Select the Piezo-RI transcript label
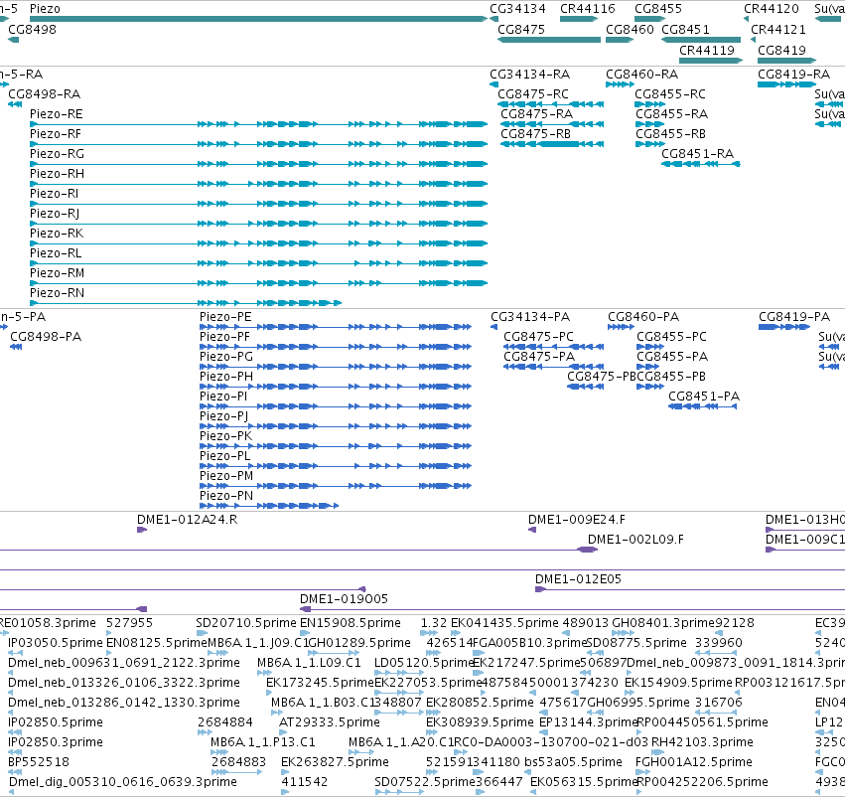The image size is (845, 797). coord(54,194)
